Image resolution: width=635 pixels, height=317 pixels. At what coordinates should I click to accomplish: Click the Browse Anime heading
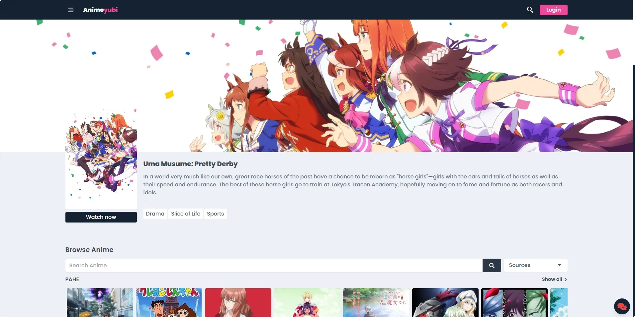[89, 250]
